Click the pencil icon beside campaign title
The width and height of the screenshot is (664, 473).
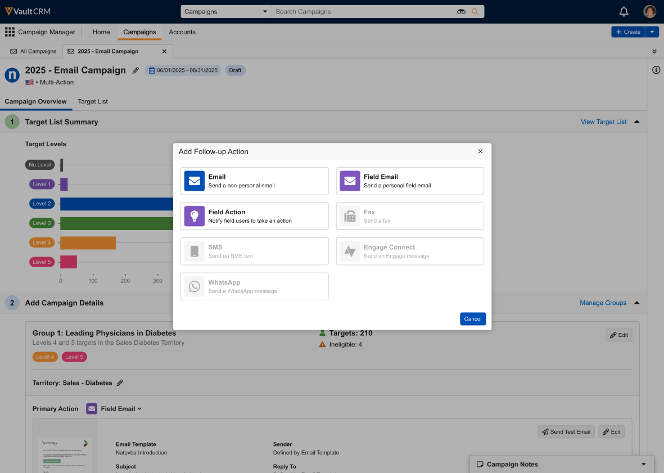click(x=135, y=70)
